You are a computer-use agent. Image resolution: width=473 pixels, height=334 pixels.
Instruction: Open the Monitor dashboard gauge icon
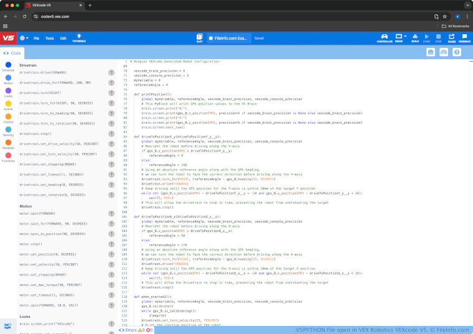pos(444,52)
